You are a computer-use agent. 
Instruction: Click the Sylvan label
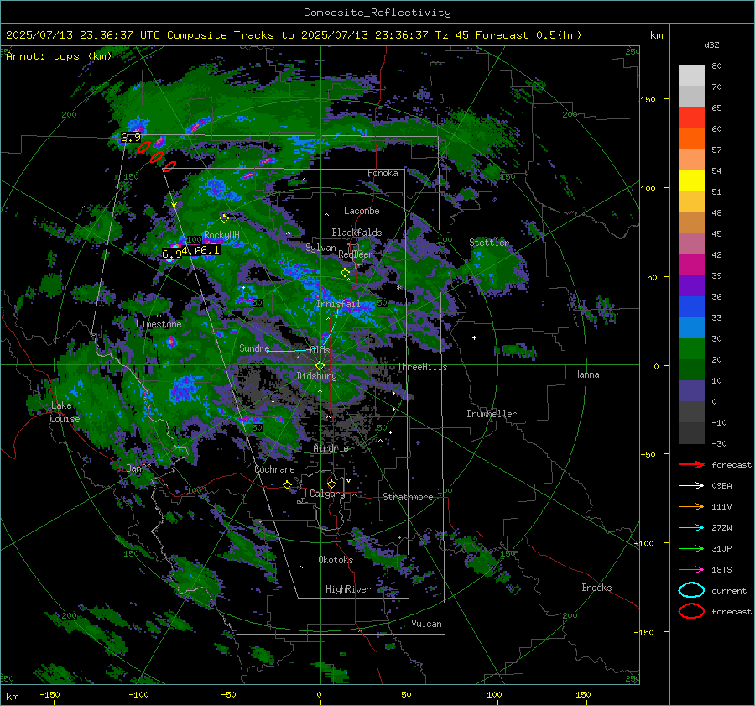click(x=320, y=248)
